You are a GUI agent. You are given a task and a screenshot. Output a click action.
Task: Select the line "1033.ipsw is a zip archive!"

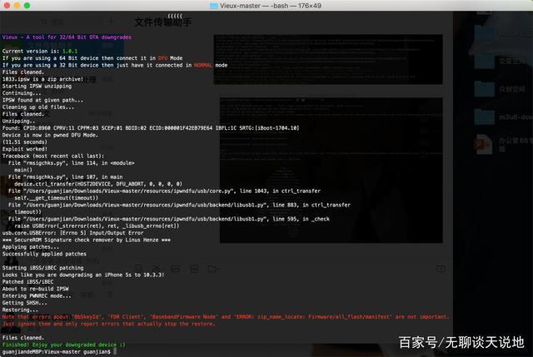click(x=42, y=79)
